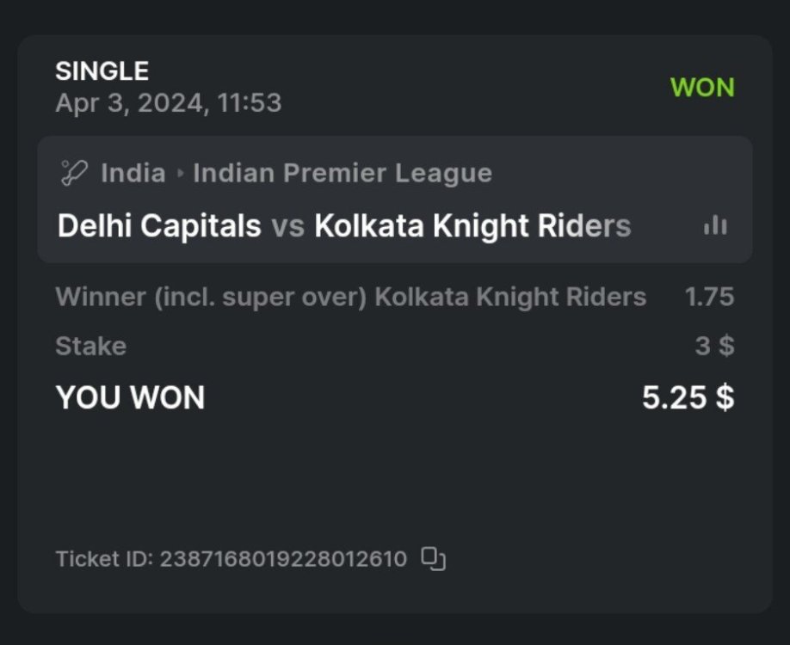Select the Ticket ID number text
This screenshot has height=645, width=790.
point(282,559)
